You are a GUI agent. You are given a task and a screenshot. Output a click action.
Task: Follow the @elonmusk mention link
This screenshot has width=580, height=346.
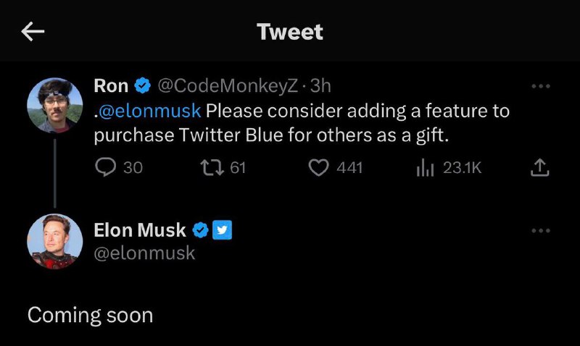[151, 111]
